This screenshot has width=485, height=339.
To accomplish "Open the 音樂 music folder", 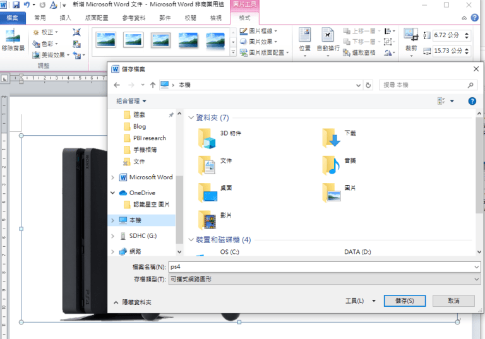I will coord(339,165).
